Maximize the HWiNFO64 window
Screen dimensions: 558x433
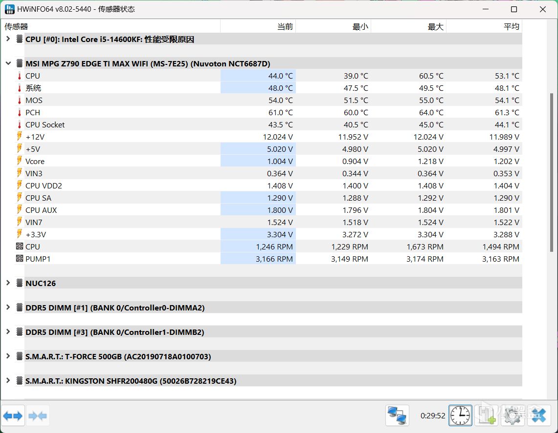[x=514, y=9]
